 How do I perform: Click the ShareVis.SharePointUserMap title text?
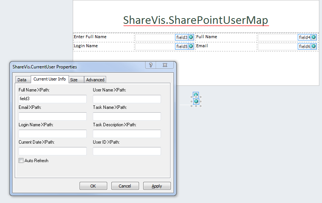[195, 20]
